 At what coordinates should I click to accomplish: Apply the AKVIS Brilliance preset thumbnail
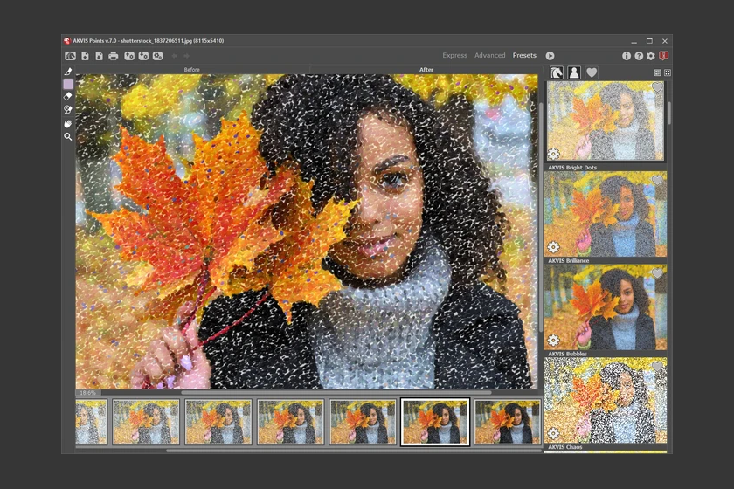[606, 214]
